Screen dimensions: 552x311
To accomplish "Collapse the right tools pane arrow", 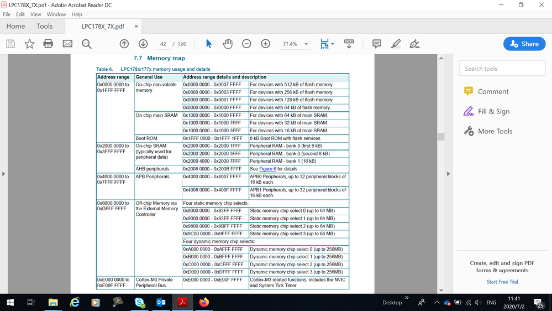I will (448, 173).
